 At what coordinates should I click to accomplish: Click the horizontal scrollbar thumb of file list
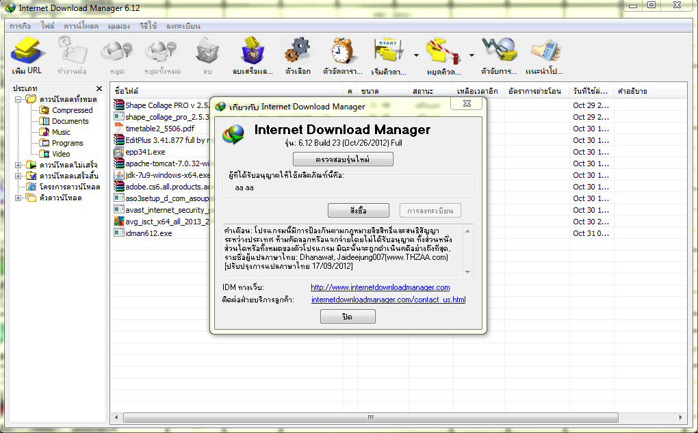click(x=371, y=417)
